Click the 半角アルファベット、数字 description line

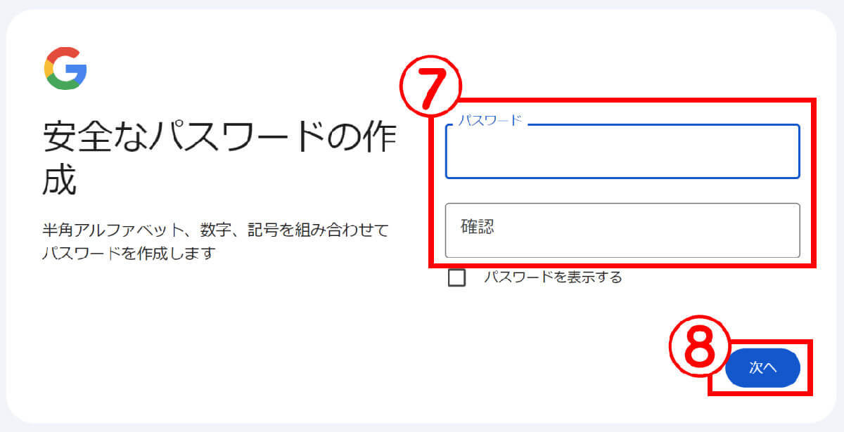click(x=215, y=230)
